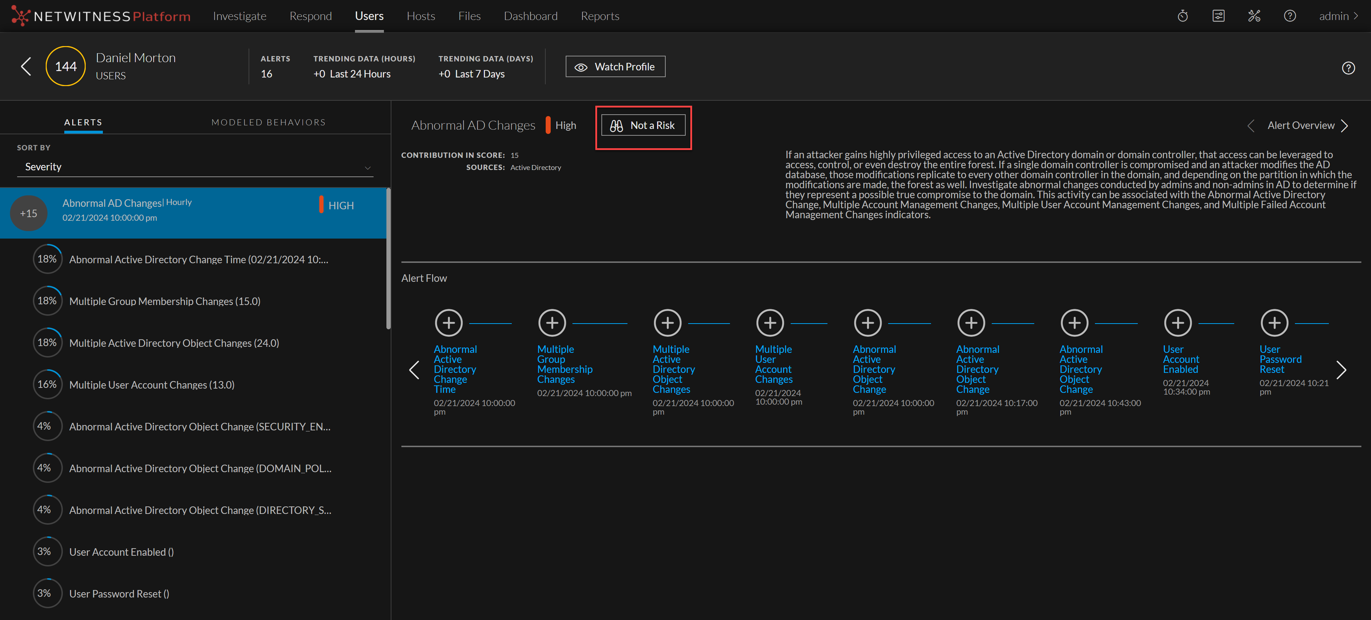Open the Investigate menu
1371x620 pixels.
click(240, 16)
